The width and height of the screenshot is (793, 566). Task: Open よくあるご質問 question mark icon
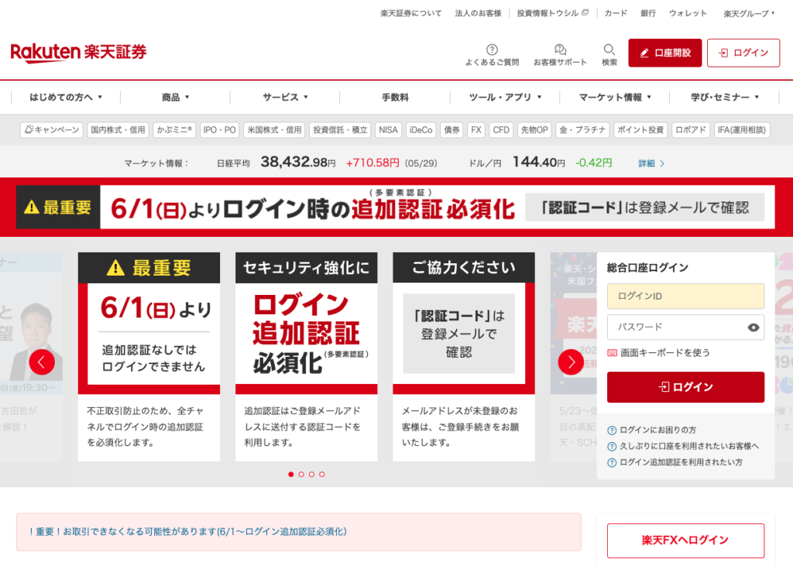pos(492,50)
